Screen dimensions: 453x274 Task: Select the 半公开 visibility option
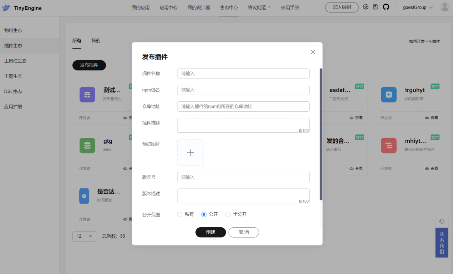click(x=228, y=214)
